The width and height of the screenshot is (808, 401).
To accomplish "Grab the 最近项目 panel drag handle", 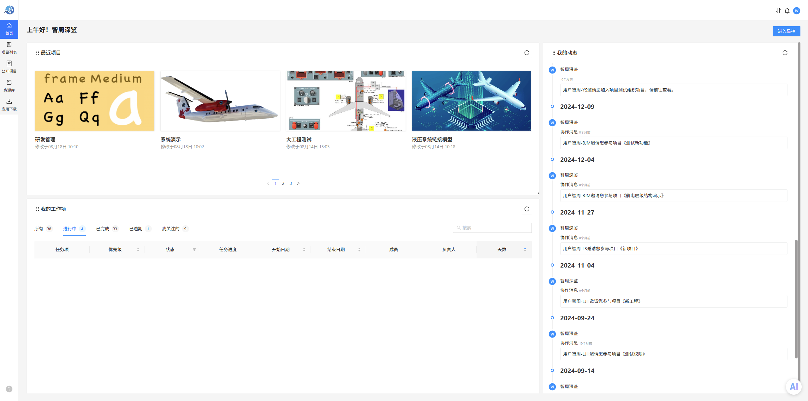I will click(38, 53).
